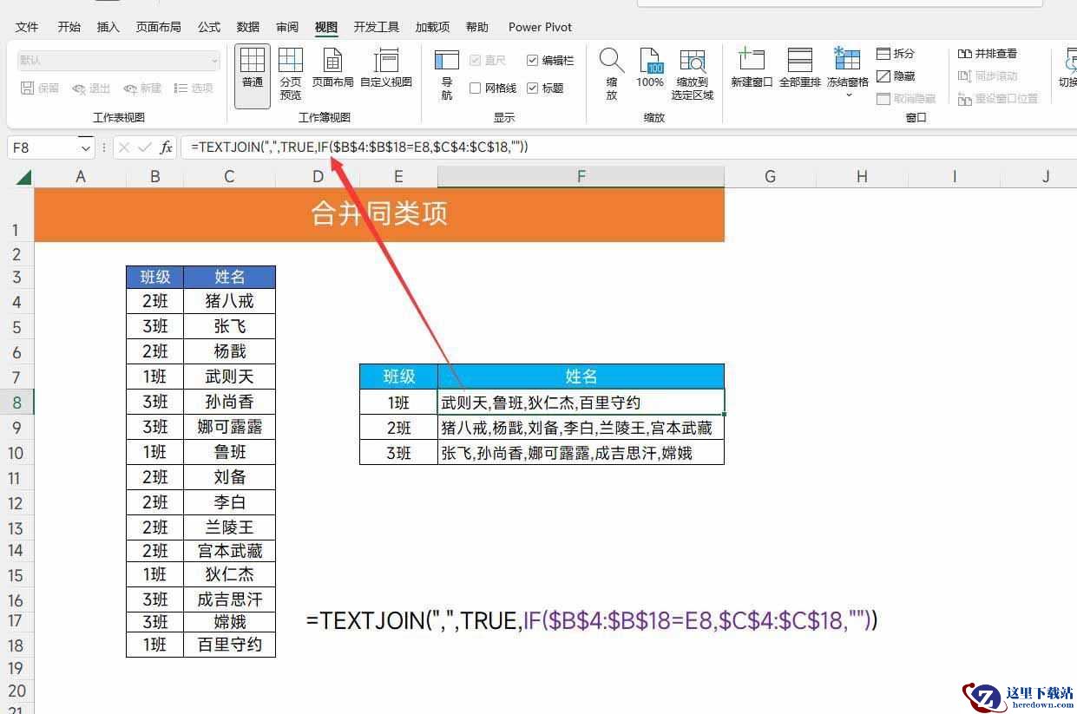Toggle the Formula Bar (编辑栏) checkbox

(550, 60)
